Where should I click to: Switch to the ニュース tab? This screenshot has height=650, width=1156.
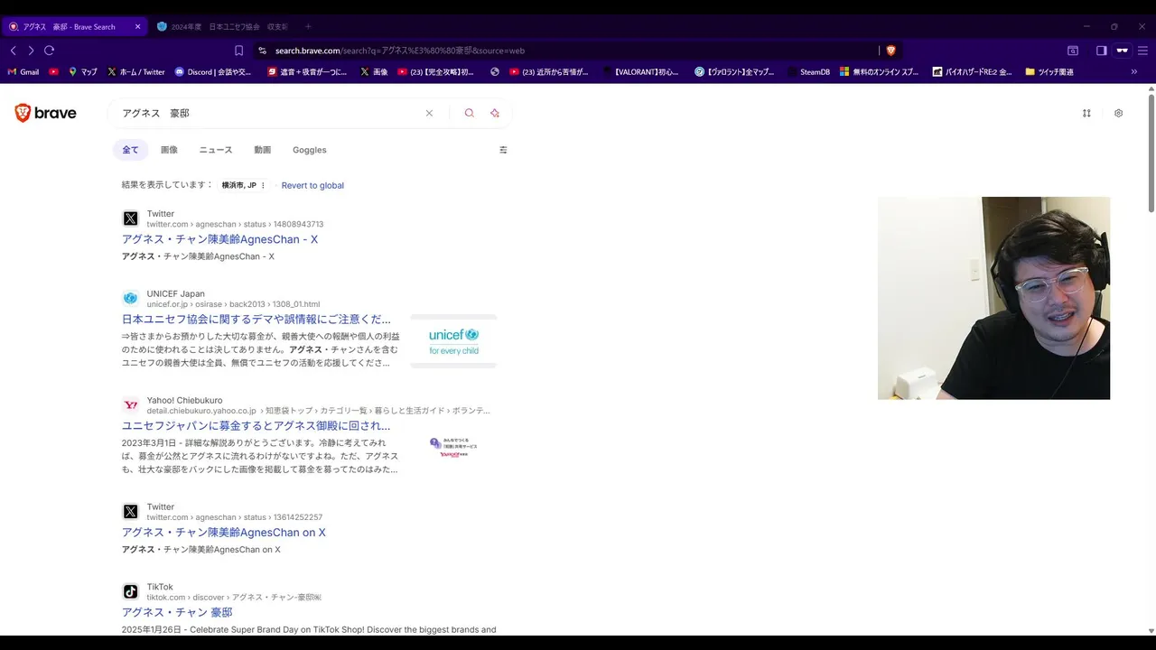point(216,150)
